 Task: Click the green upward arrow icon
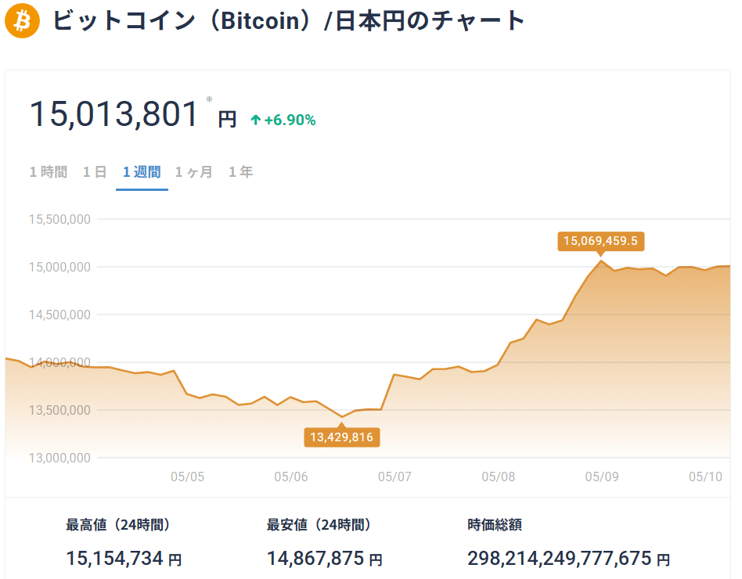click(254, 119)
